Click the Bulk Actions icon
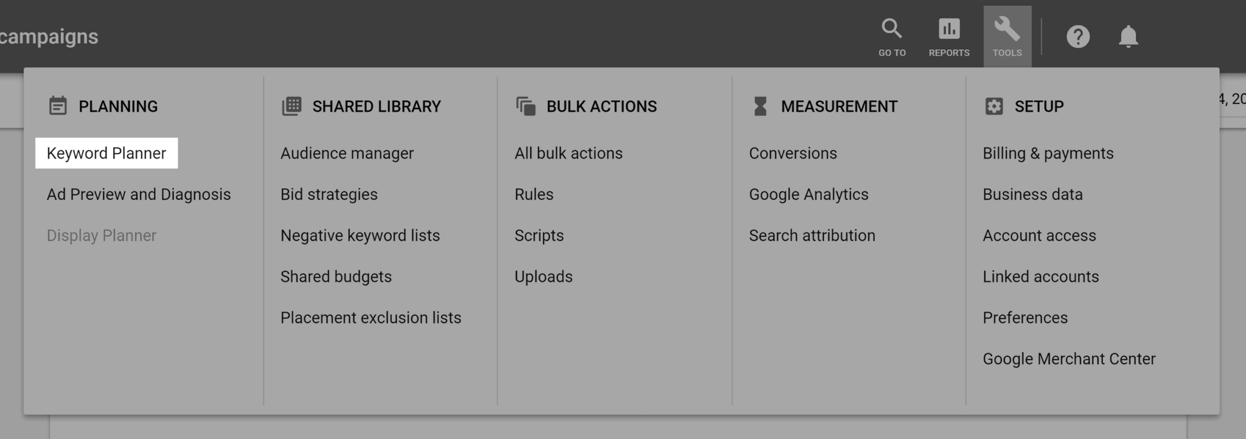 (524, 105)
